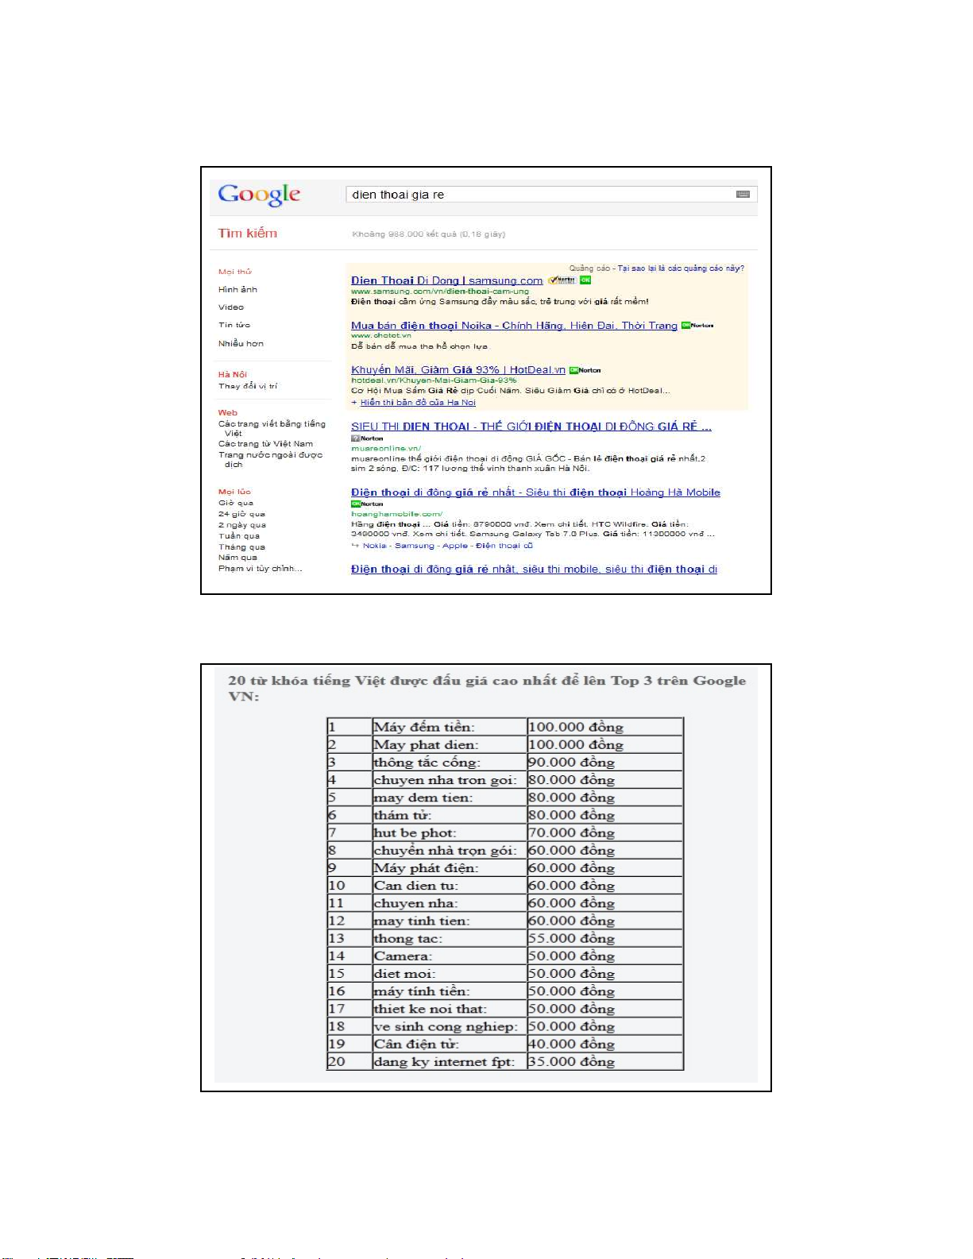Switch to 'Video' results
The width and height of the screenshot is (973, 1259).
[231, 307]
